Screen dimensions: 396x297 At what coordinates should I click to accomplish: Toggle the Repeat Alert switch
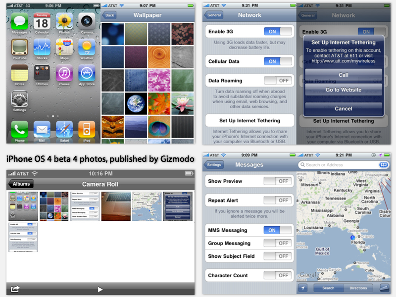(x=278, y=200)
